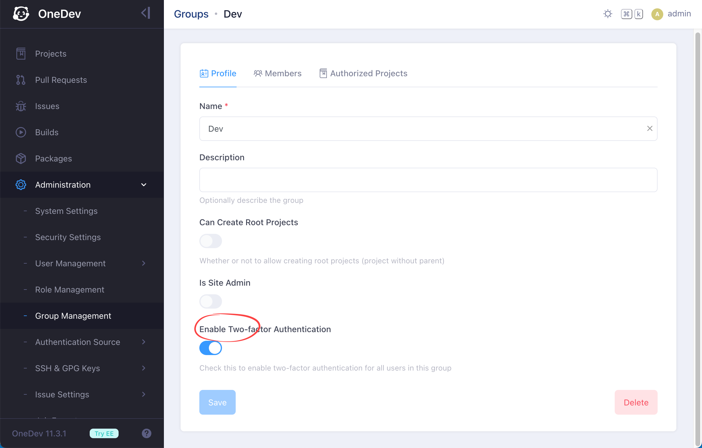Click the Administration gear icon
This screenshot has height=448, width=702.
(20, 185)
